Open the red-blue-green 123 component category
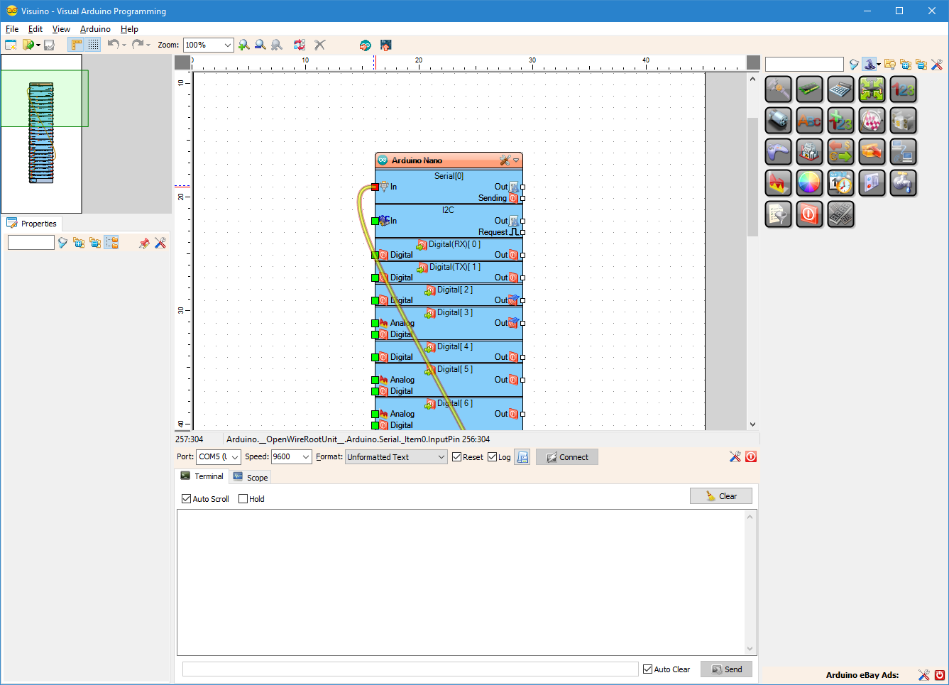Image resolution: width=949 pixels, height=685 pixels. click(904, 89)
